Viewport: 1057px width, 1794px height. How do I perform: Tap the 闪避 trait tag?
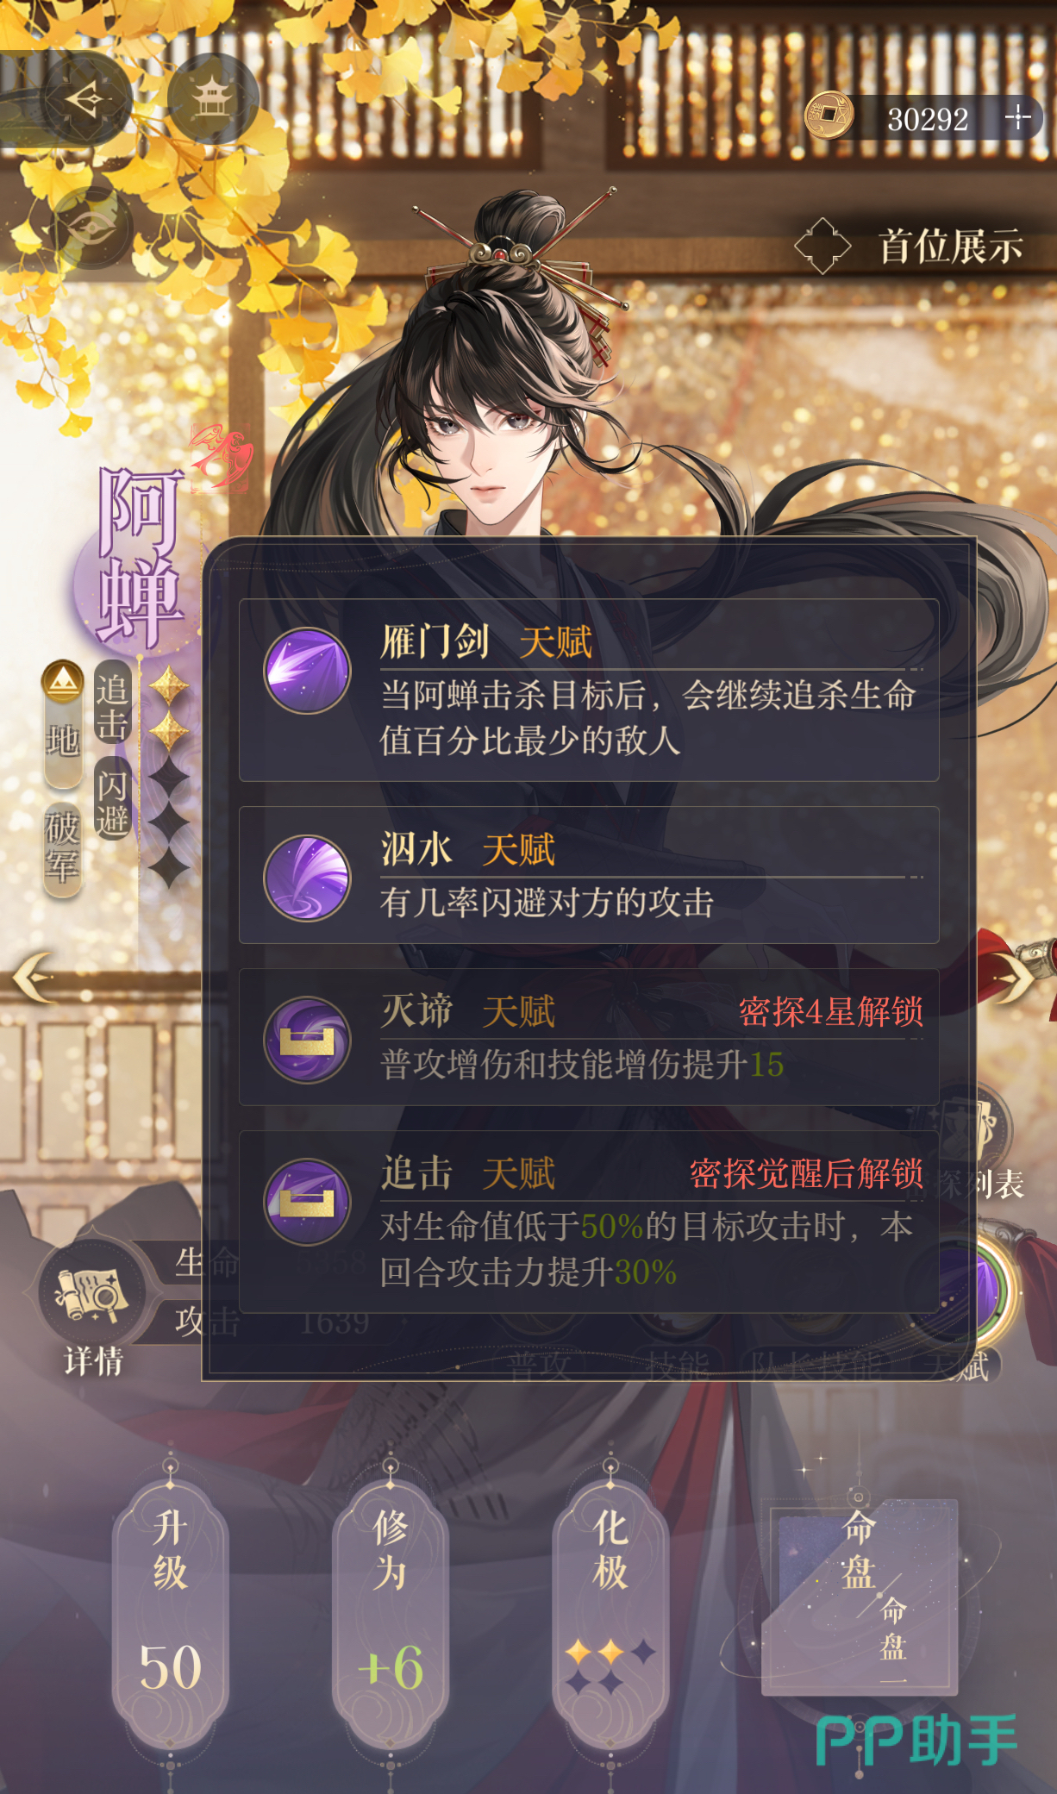tap(113, 800)
